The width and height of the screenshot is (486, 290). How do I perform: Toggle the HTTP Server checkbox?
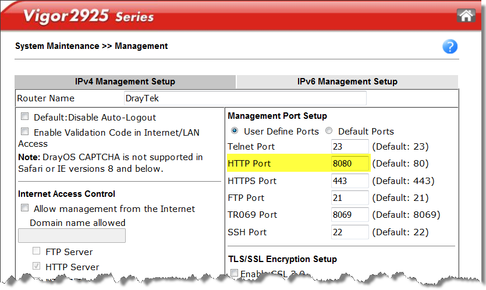click(37, 267)
